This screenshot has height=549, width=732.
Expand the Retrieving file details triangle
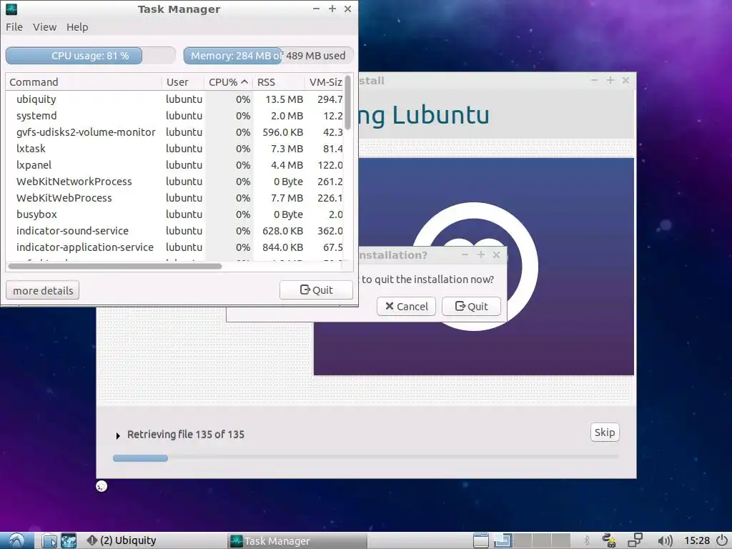tap(118, 435)
